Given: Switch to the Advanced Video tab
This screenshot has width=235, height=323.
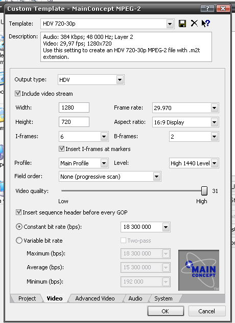Looking at the screenshot, I should 95,298.
